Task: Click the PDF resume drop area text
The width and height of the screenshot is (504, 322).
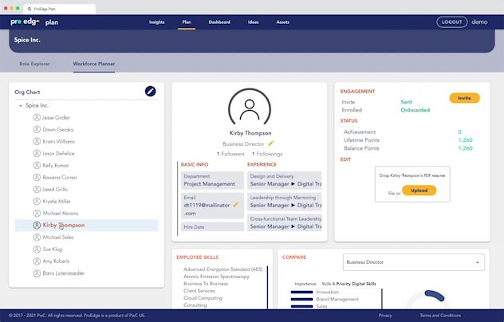Action: pos(412,175)
